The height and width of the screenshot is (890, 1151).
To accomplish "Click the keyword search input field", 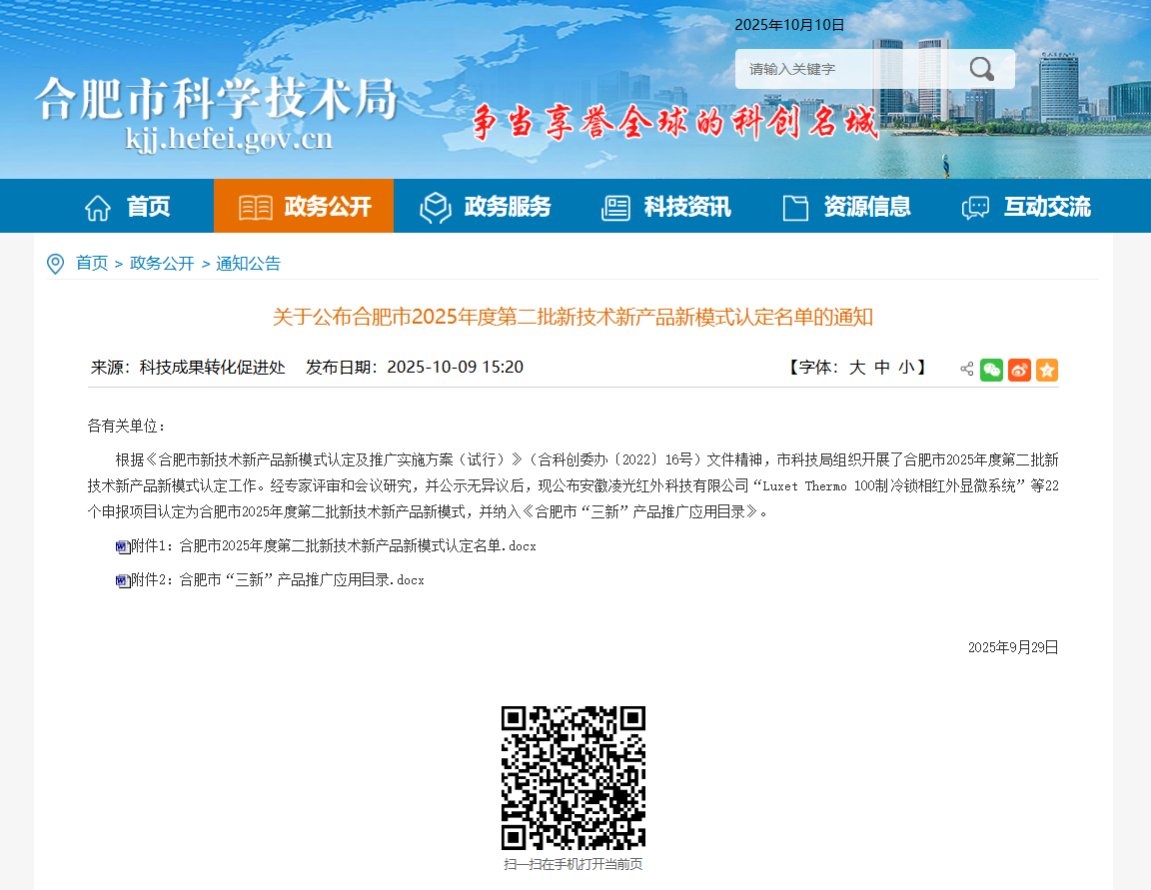I will [x=849, y=69].
